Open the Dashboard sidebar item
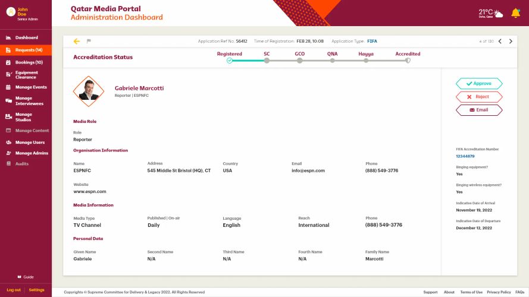Screen dimensions: 529x297 coord(26,37)
